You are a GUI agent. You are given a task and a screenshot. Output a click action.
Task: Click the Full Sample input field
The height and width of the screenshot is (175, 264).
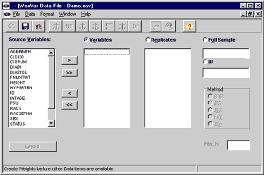tap(226, 53)
